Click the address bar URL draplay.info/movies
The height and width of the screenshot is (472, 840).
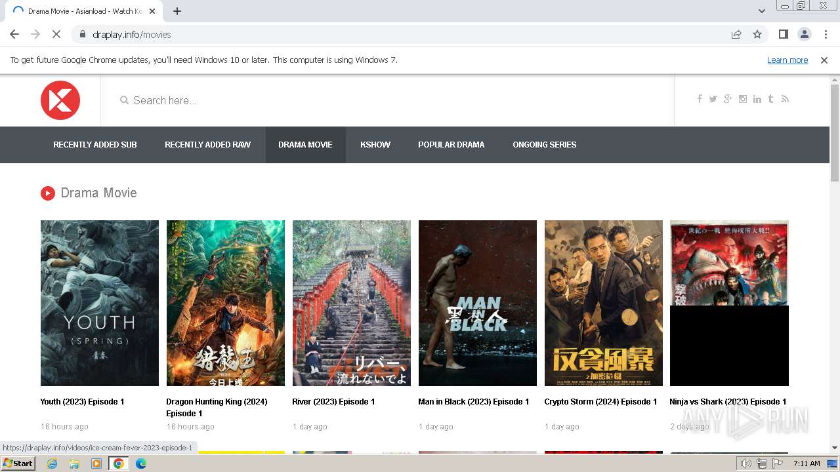click(132, 35)
